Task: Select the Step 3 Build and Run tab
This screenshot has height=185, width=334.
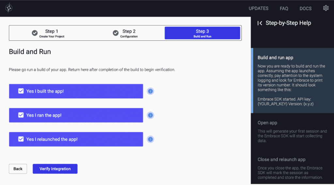Action: [x=202, y=33]
